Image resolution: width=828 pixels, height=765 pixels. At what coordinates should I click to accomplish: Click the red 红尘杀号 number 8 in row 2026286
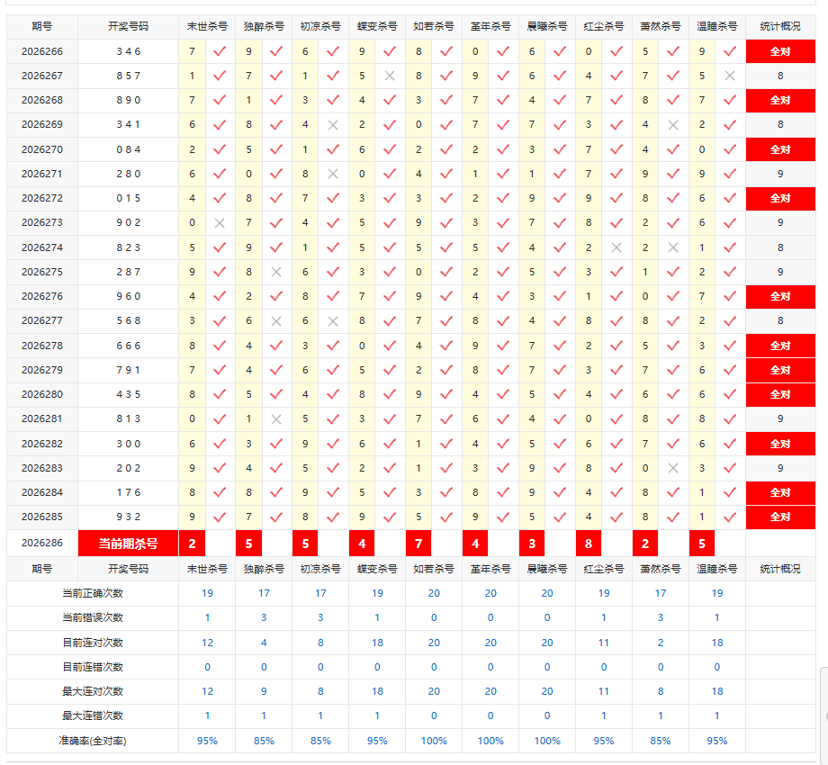589,544
